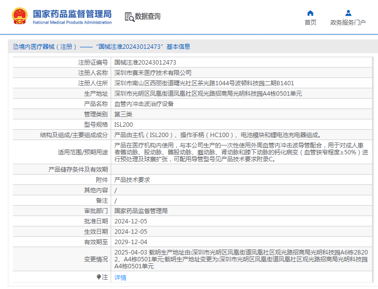Screen dimensions: 378x289
Task: Click the 型号规格 row label
Action: [x=96, y=125]
